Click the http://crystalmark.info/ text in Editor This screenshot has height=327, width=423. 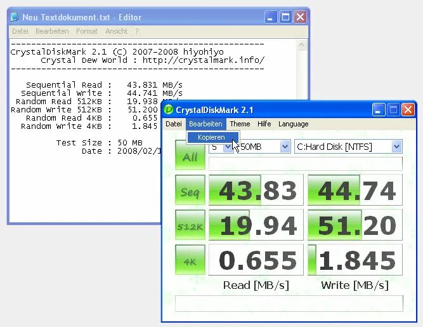pyautogui.click(x=204, y=60)
